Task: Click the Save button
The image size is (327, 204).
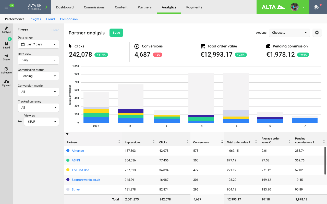Action: pos(116,33)
